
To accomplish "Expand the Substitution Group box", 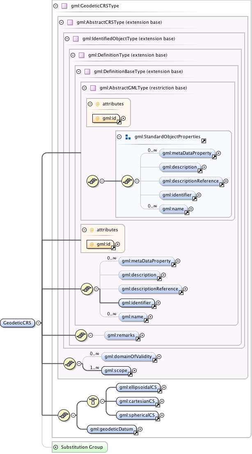I will pyautogui.click(x=56, y=447).
